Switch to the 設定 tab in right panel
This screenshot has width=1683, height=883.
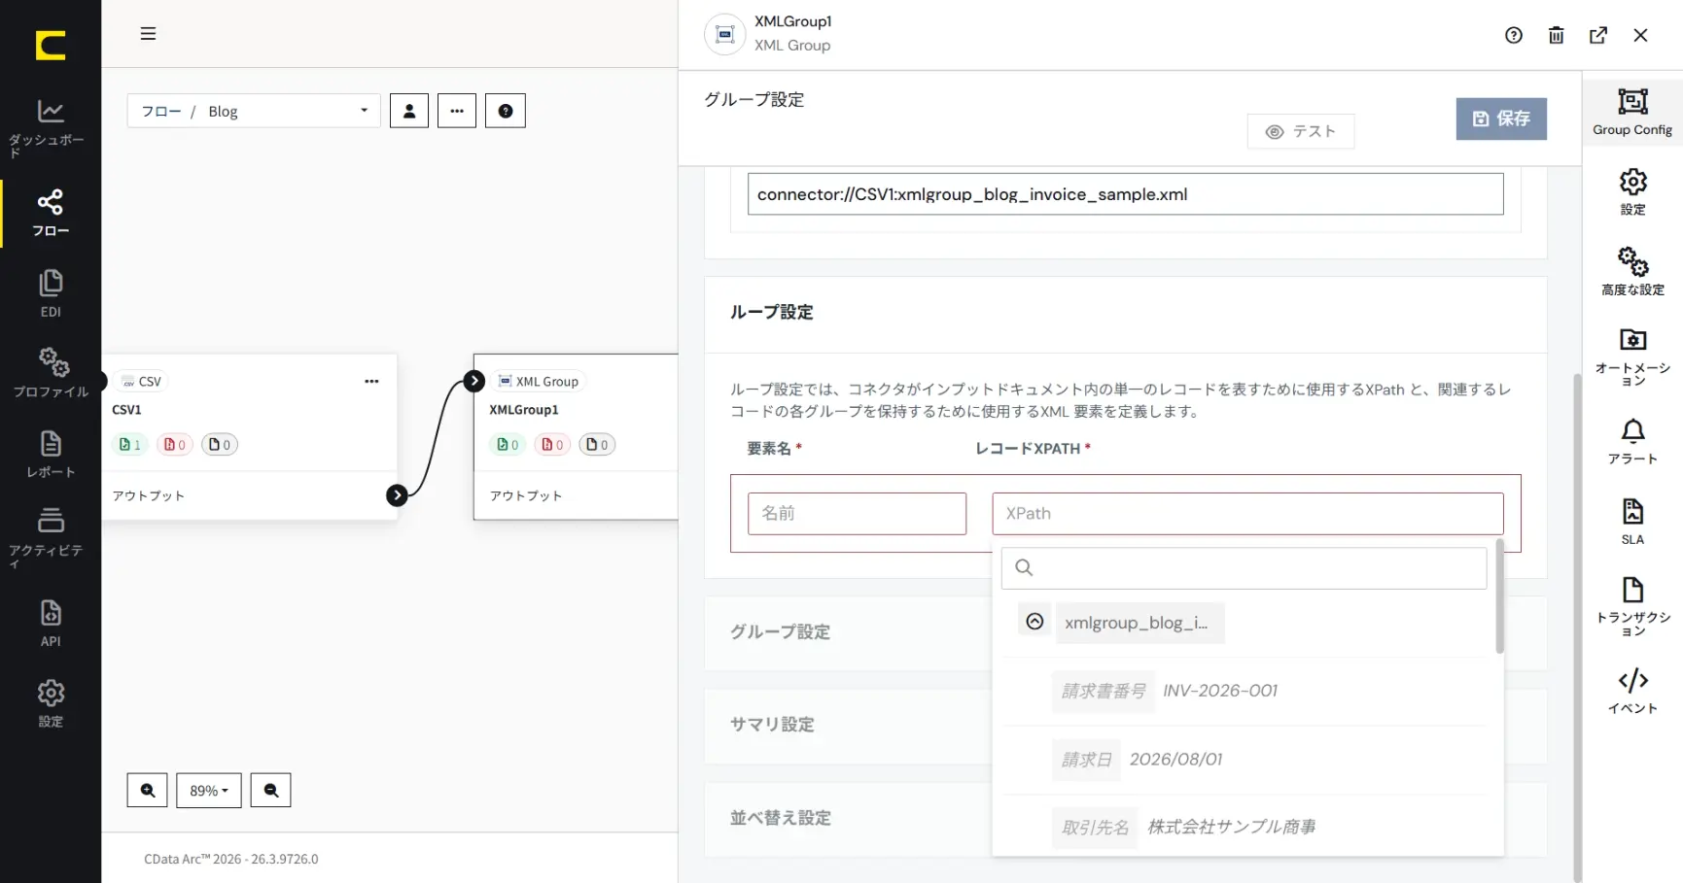click(x=1632, y=191)
